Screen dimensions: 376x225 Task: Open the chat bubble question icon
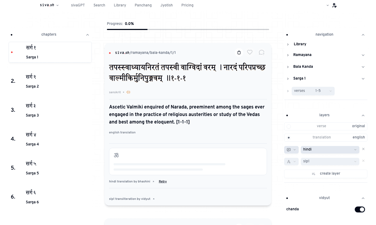tap(262, 52)
